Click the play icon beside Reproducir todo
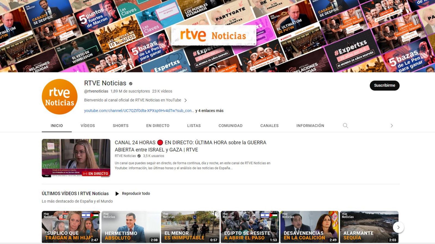The height and width of the screenshot is (244, 435). click(117, 193)
